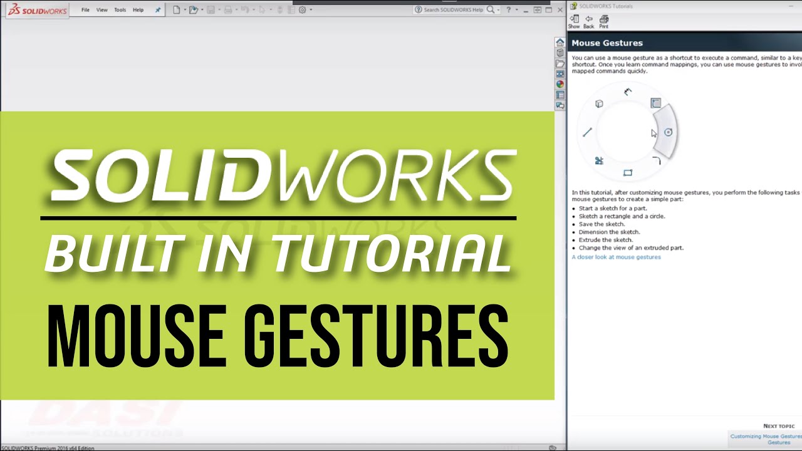802x451 pixels.
Task: Open SOLIDWORKS Forum tab in task pane
Action: (560, 106)
